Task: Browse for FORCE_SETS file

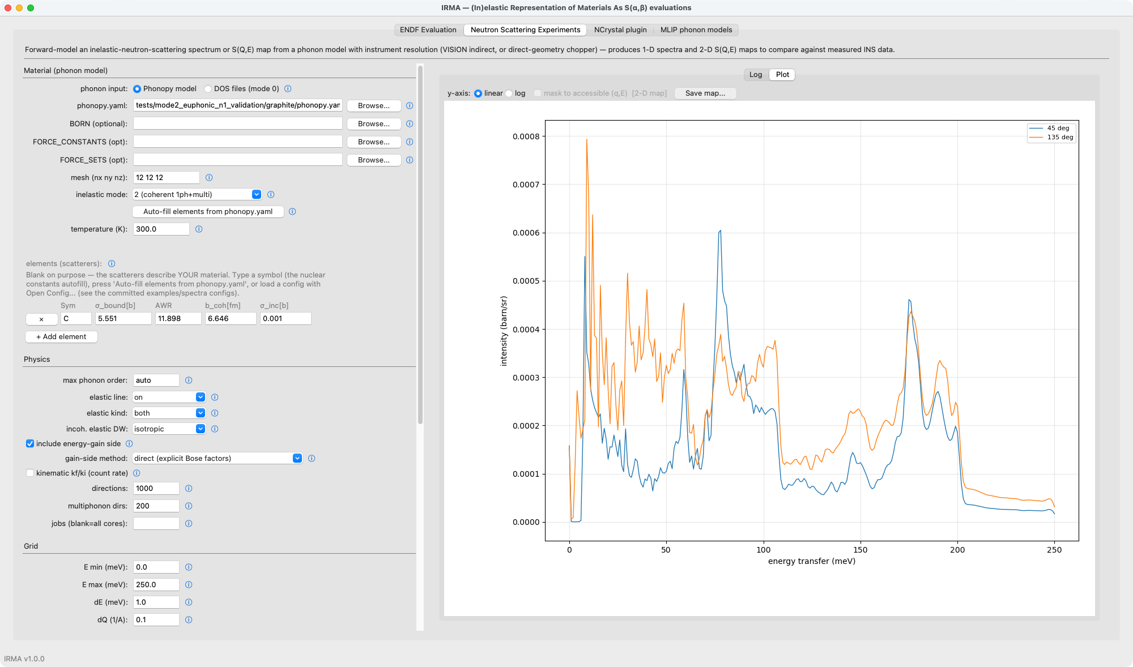Action: pyautogui.click(x=374, y=160)
